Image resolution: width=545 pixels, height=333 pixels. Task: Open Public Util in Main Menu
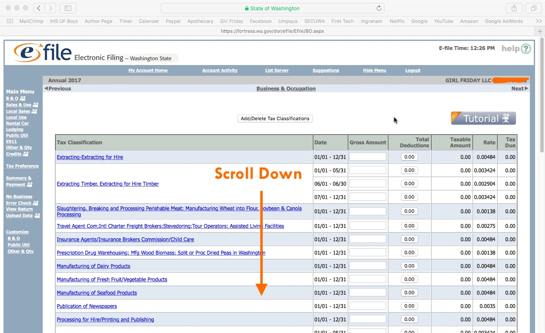pos(18,135)
